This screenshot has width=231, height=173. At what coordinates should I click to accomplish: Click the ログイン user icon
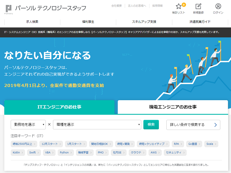pos(218,6)
